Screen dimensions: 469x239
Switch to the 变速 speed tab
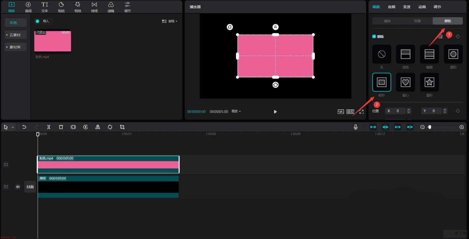[x=407, y=7]
